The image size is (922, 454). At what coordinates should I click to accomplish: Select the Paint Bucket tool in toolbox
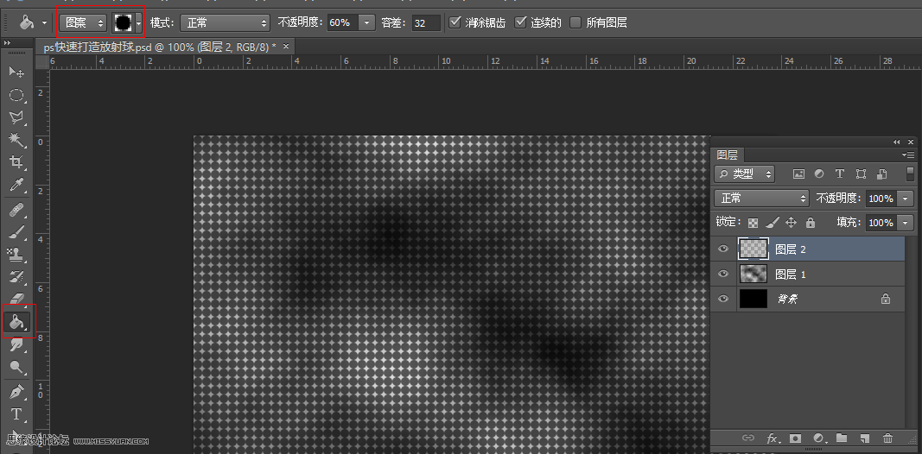click(16, 321)
